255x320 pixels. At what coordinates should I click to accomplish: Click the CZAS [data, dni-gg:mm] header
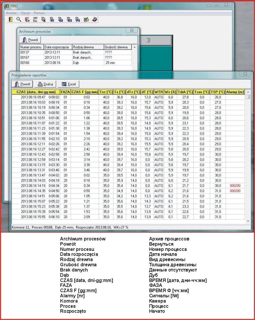click(36, 92)
